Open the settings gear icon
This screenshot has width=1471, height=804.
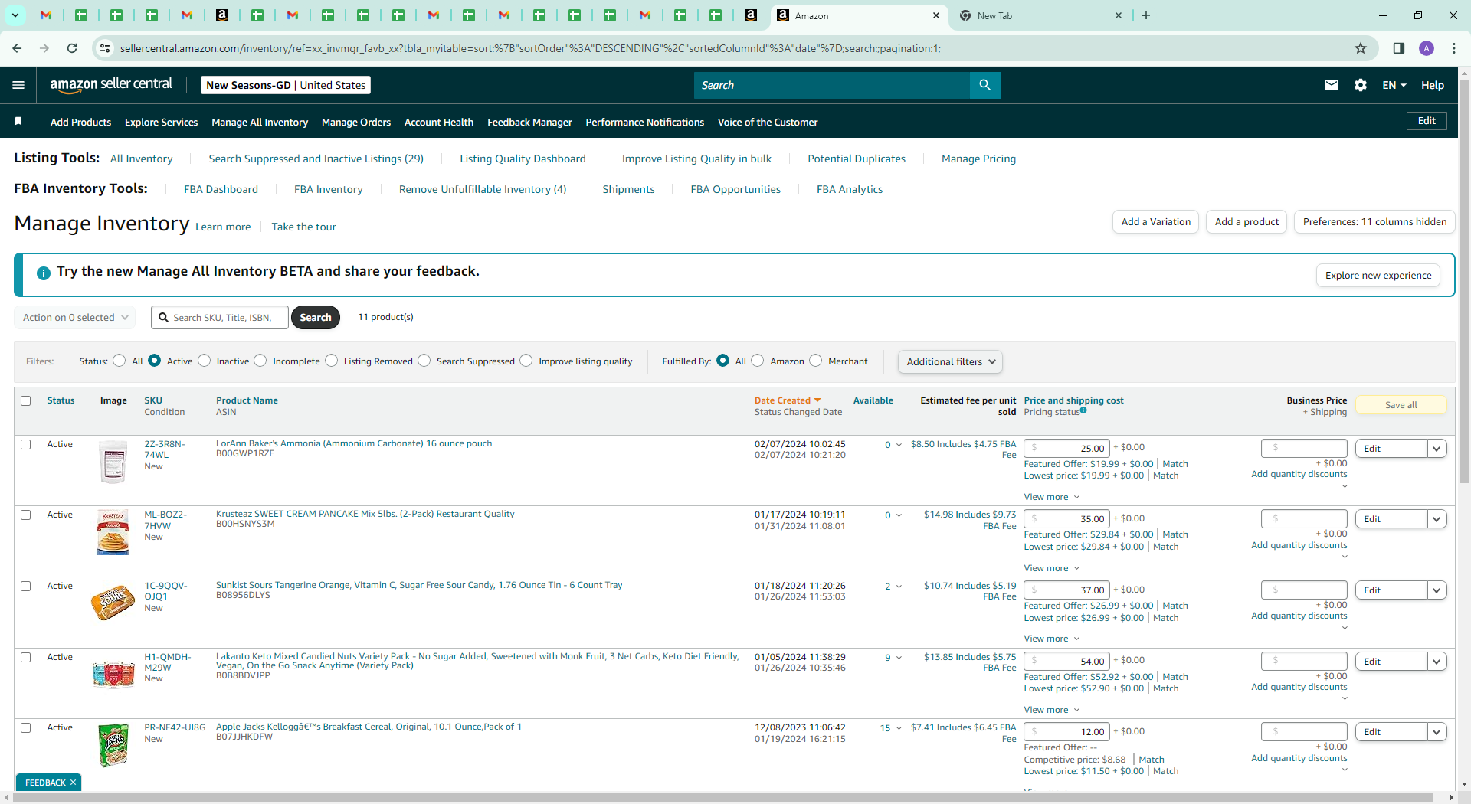pos(1361,85)
